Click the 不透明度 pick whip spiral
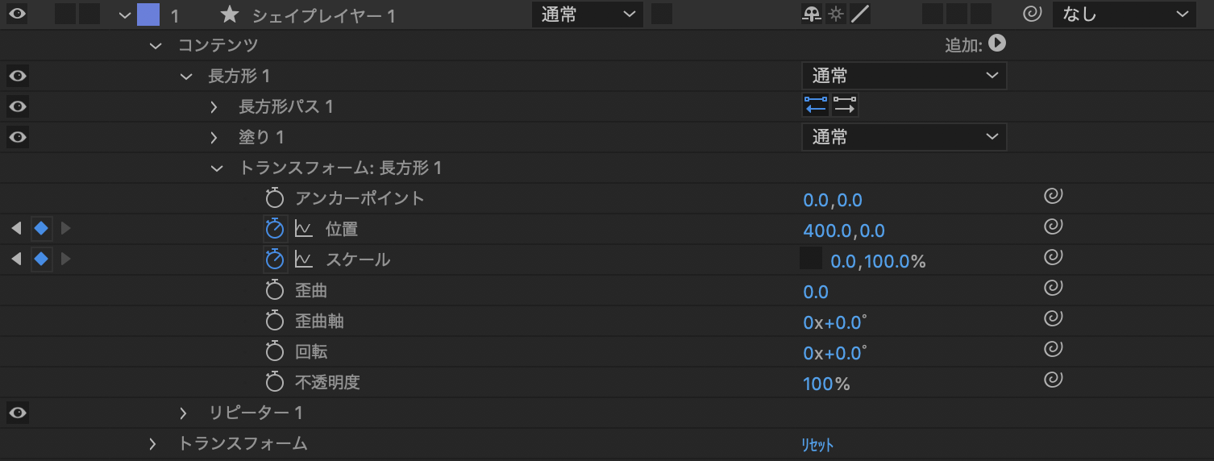This screenshot has height=461, width=1214. click(1053, 380)
